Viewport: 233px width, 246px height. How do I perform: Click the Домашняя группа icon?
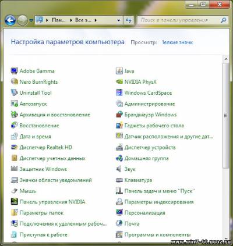pos(119,158)
